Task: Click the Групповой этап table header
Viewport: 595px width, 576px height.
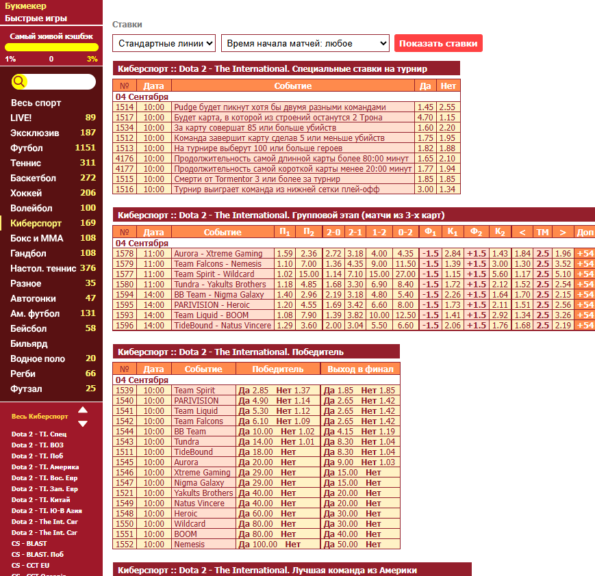Action: coord(354,215)
